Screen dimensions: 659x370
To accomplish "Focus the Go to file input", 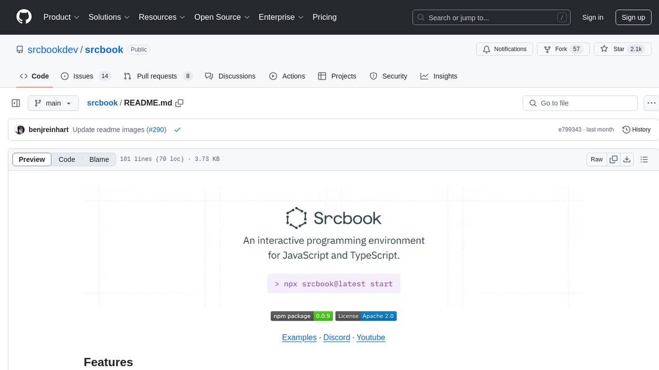I will (x=580, y=103).
